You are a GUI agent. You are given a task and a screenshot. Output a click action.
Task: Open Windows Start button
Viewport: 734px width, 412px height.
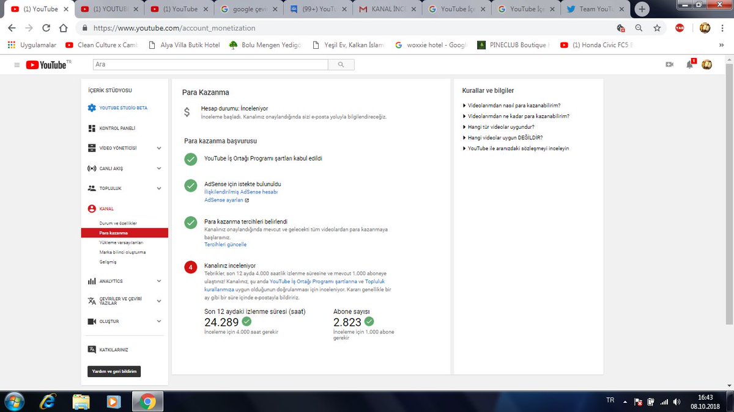13,402
